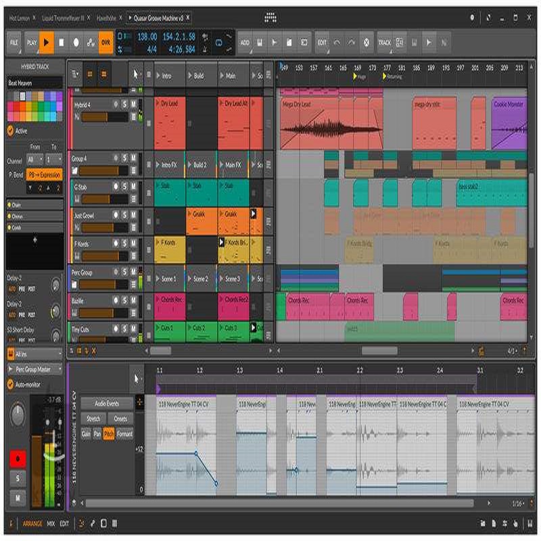Open the All Ins input dropdown

tap(34, 354)
